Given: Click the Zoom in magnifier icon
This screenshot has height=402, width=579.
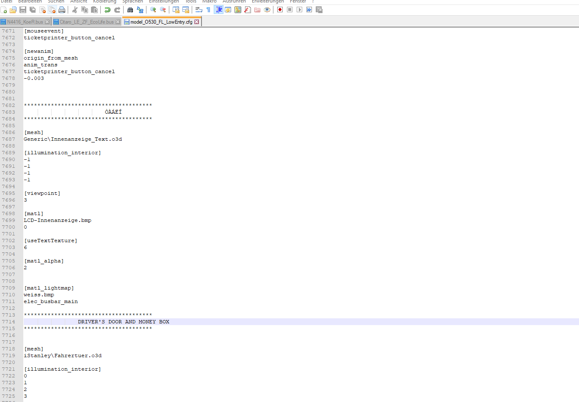Looking at the screenshot, I should click(x=153, y=10).
